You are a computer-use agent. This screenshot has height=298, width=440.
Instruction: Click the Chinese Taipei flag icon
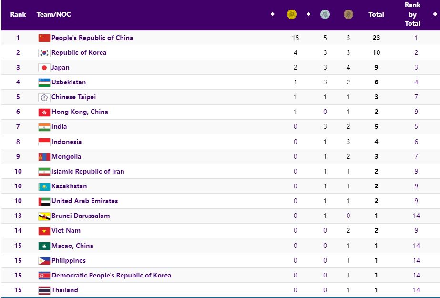point(44,97)
